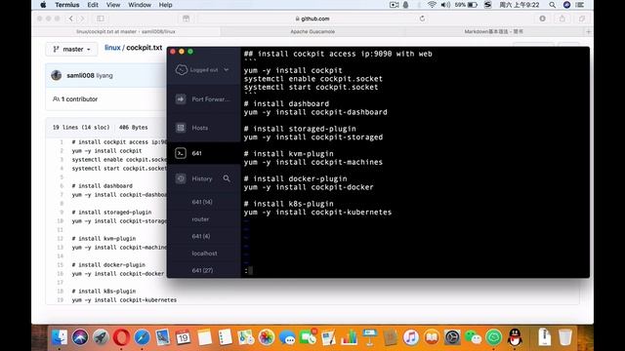Open Launchpad from the Dock
This screenshot has width=625, height=351.
coord(101,337)
